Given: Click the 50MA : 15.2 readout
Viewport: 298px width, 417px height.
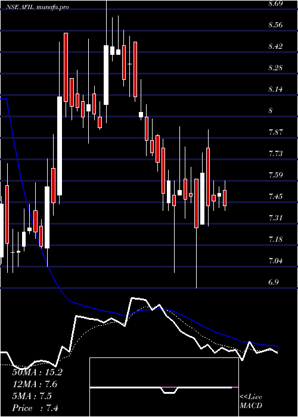Looking at the screenshot, I should click(x=37, y=372).
